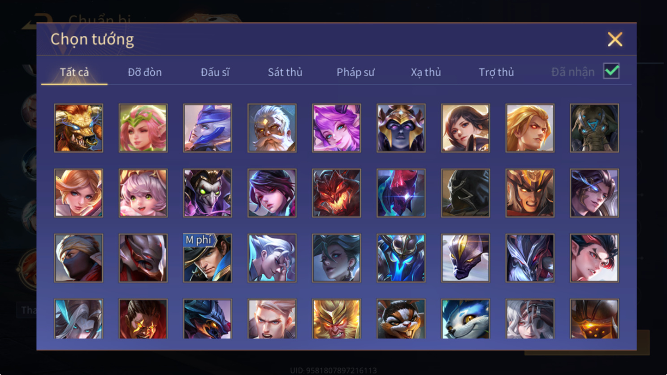The image size is (667, 375).
Task: Select the 'Đấu sĩ' tab
Action: tap(215, 72)
